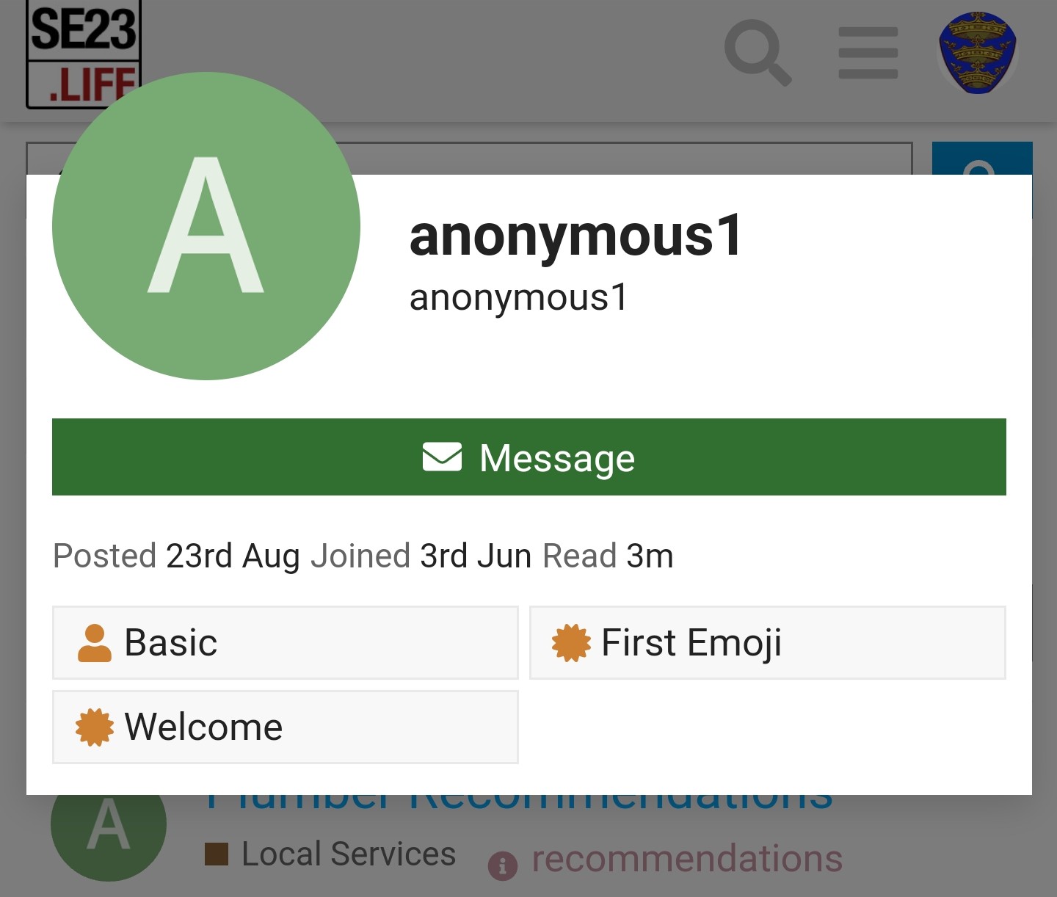Open the recommendations tag link
Viewport: 1057px width, 897px height.
687,858
